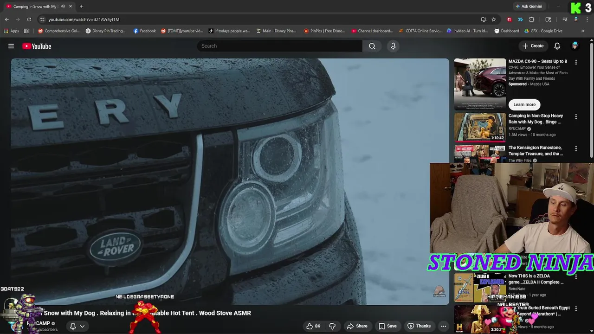Open the Channel dashboard bookmark

pos(372,31)
